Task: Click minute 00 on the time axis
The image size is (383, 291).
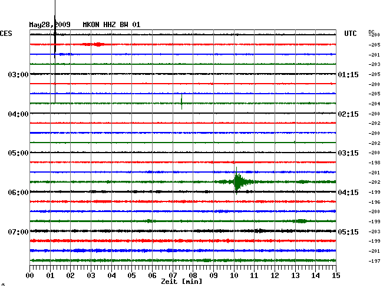Action: pos(30,276)
